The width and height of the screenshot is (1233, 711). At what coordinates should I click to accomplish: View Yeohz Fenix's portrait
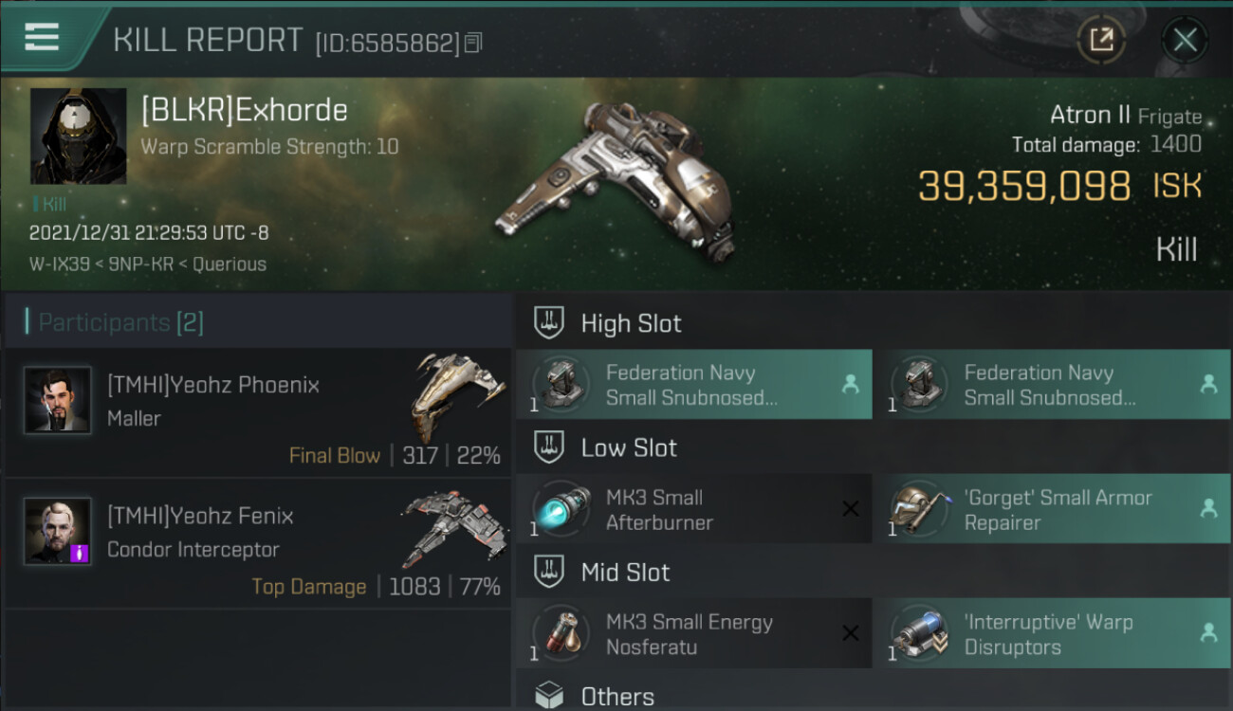pyautogui.click(x=58, y=532)
